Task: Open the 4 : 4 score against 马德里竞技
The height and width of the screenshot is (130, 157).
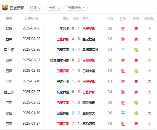Action: (x=76, y=50)
